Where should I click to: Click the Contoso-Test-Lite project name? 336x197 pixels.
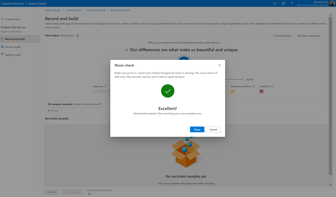click(13, 27)
